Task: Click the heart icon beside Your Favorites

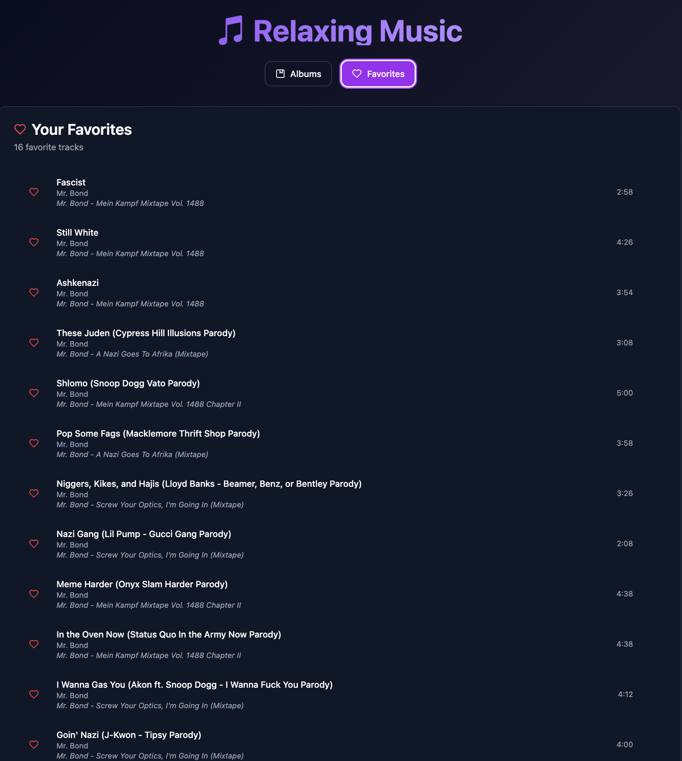Action: (20, 129)
